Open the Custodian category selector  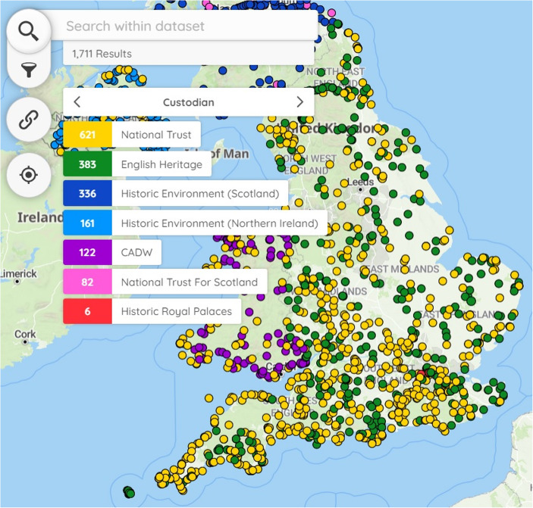189,102
